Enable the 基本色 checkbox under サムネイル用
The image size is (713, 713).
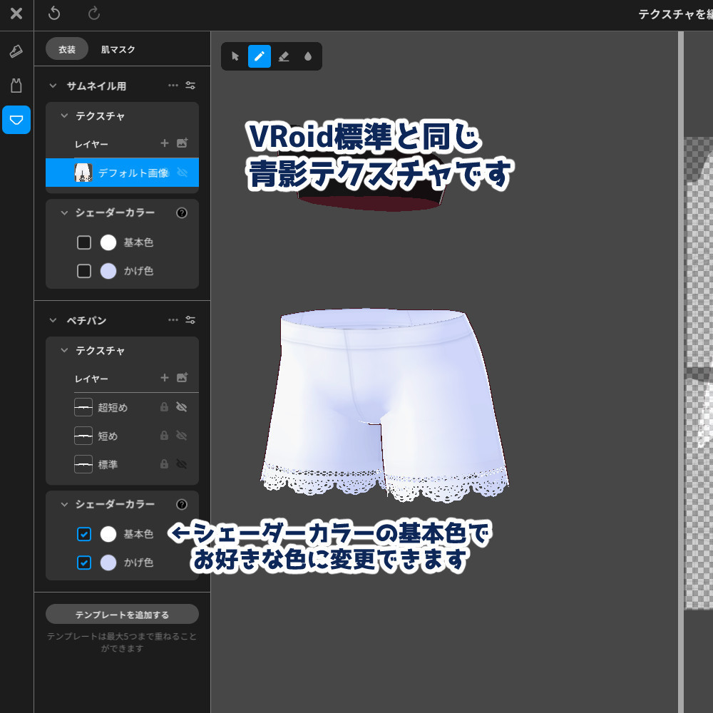[83, 242]
